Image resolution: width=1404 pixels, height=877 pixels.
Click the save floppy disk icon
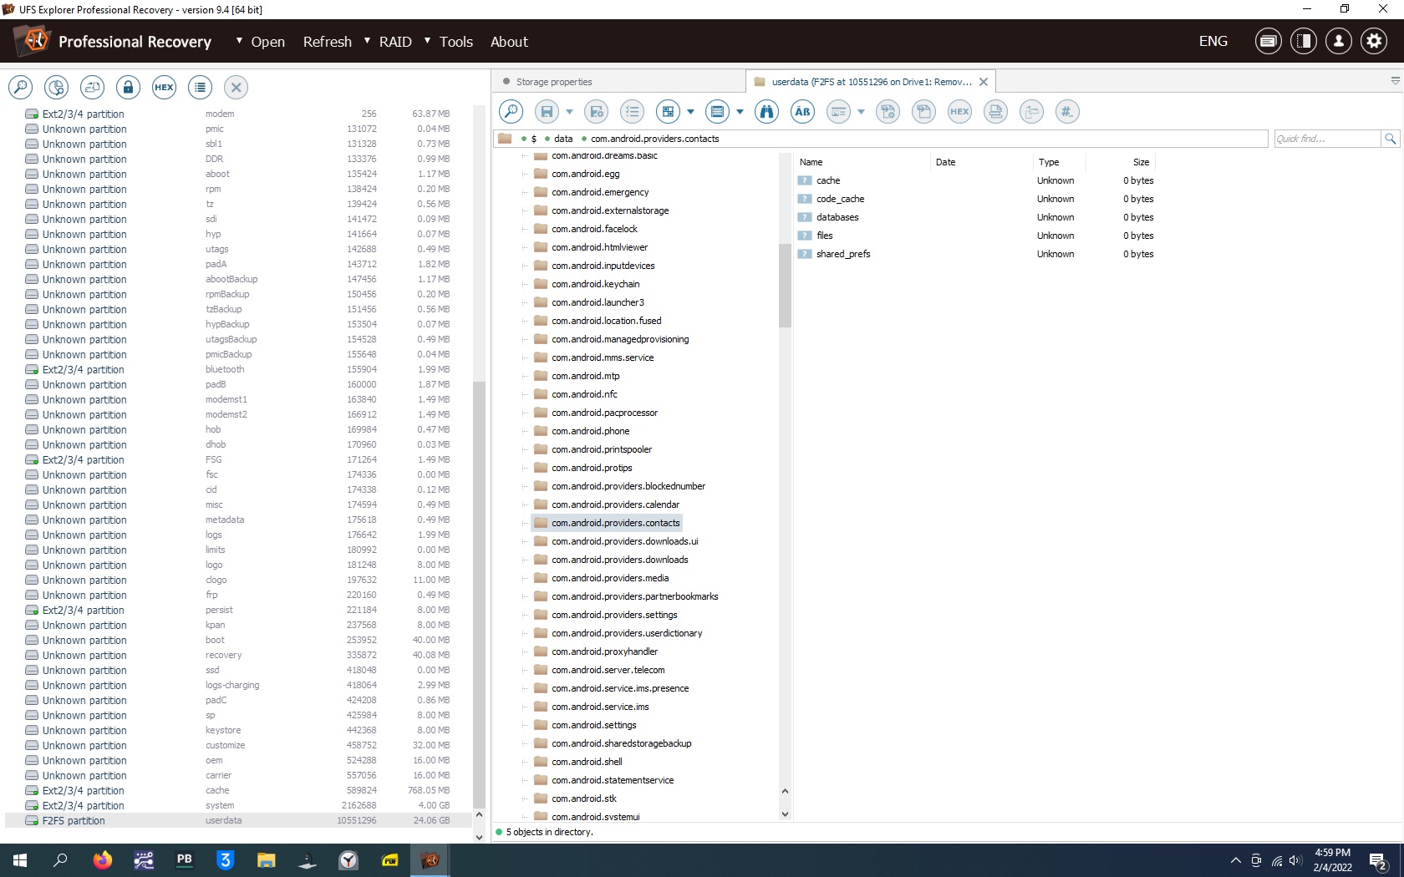[547, 111]
